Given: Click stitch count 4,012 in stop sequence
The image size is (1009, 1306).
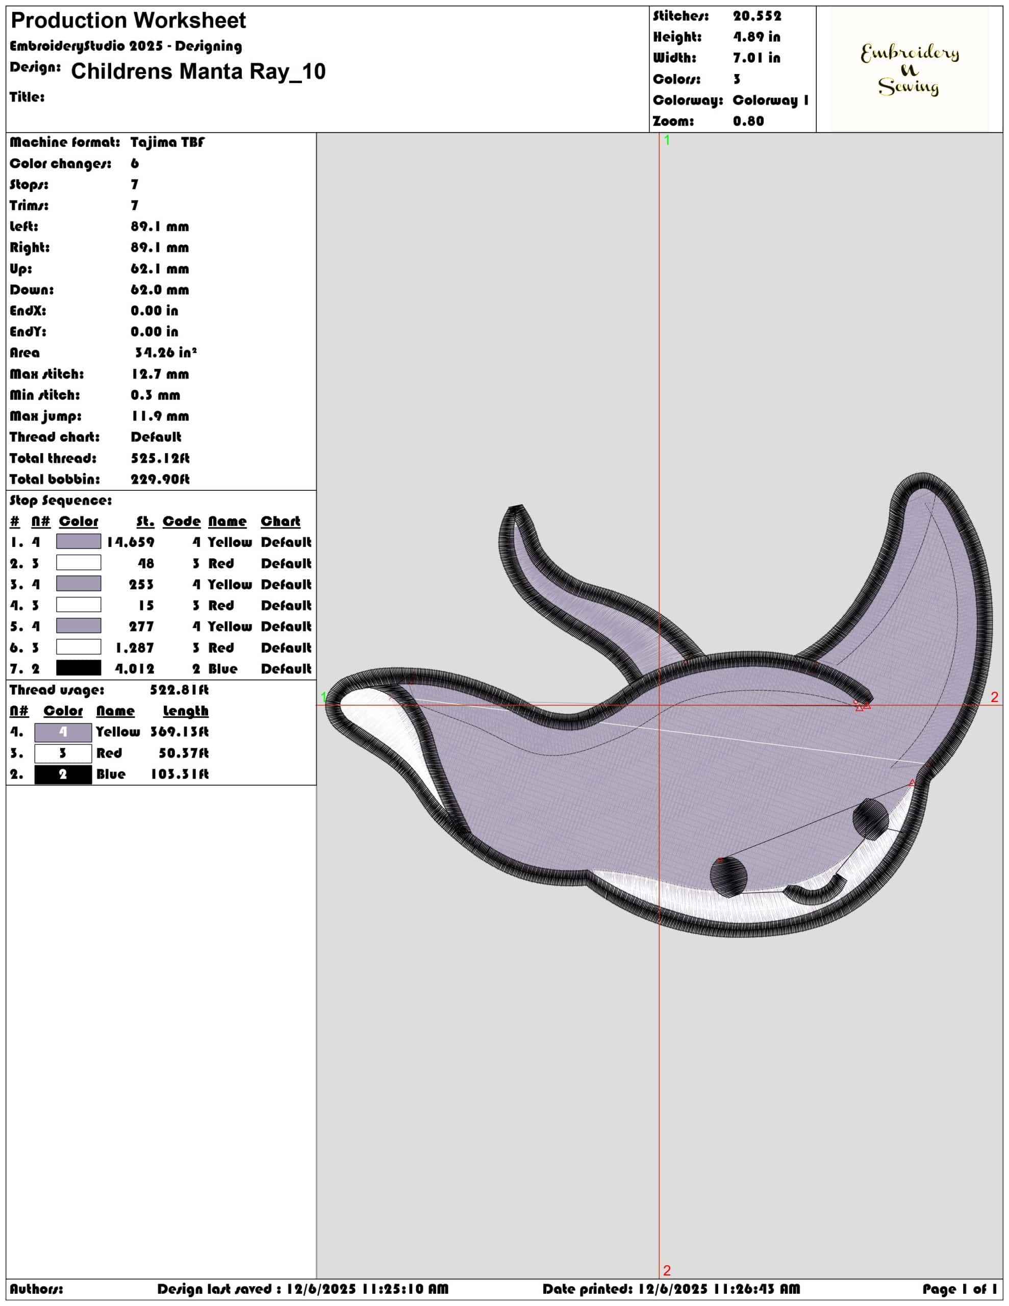Looking at the screenshot, I should pos(135,668).
